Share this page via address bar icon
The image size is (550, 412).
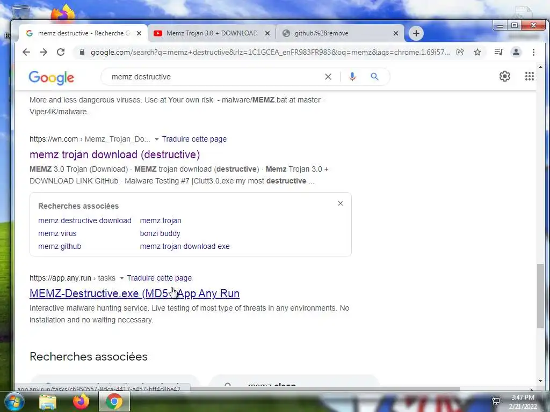pos(460,52)
